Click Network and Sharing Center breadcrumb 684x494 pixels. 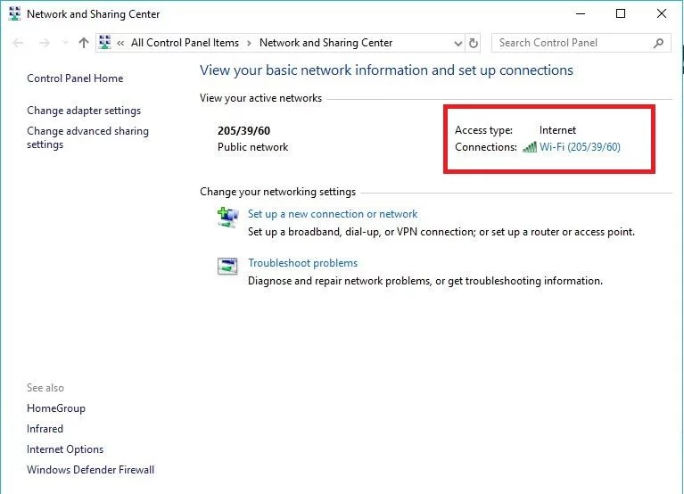pos(326,43)
